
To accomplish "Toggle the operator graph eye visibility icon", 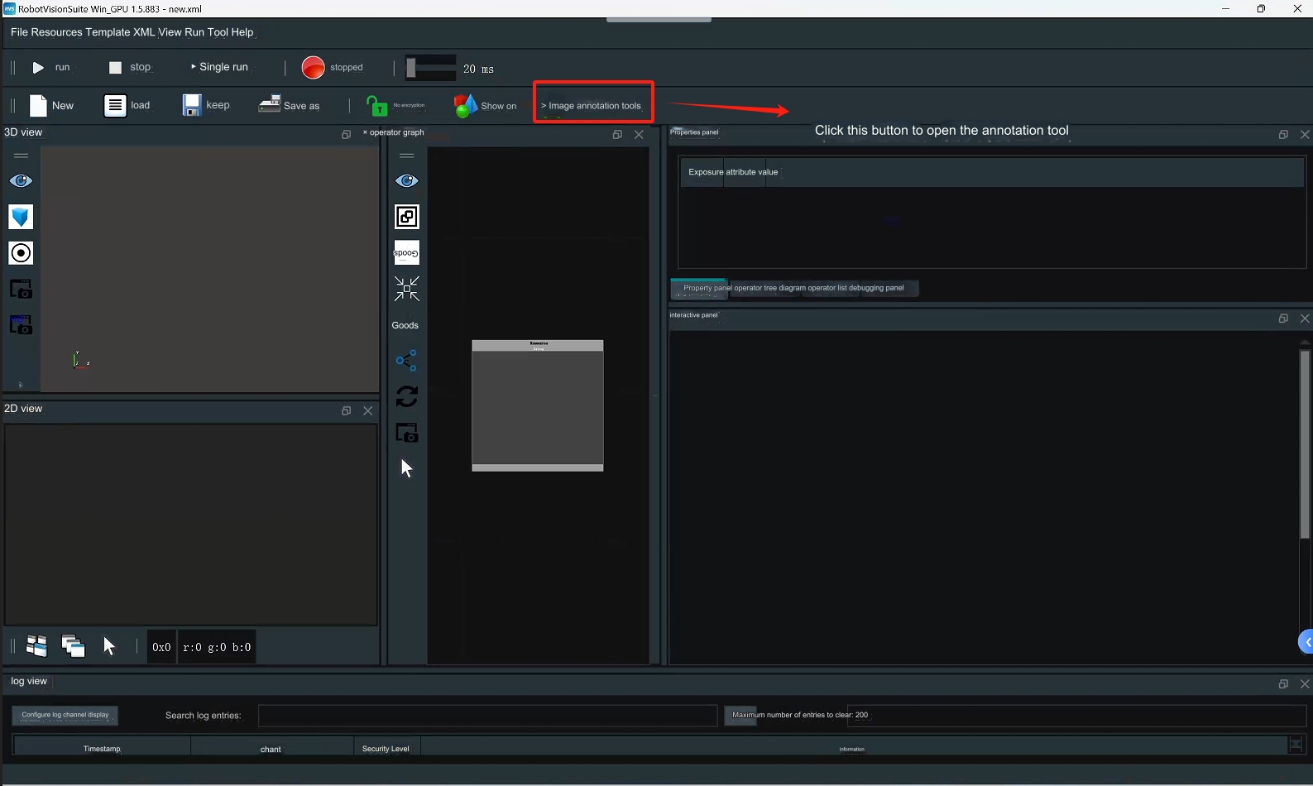I will click(x=406, y=181).
